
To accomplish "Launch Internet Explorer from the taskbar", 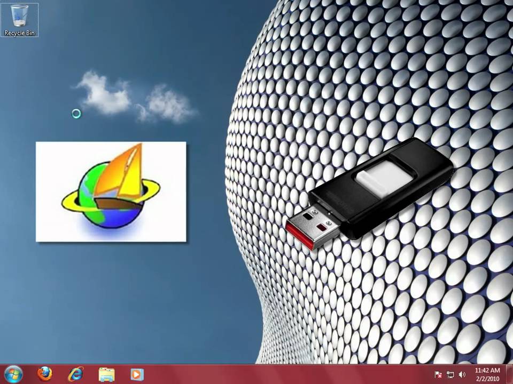I will pyautogui.click(x=75, y=374).
